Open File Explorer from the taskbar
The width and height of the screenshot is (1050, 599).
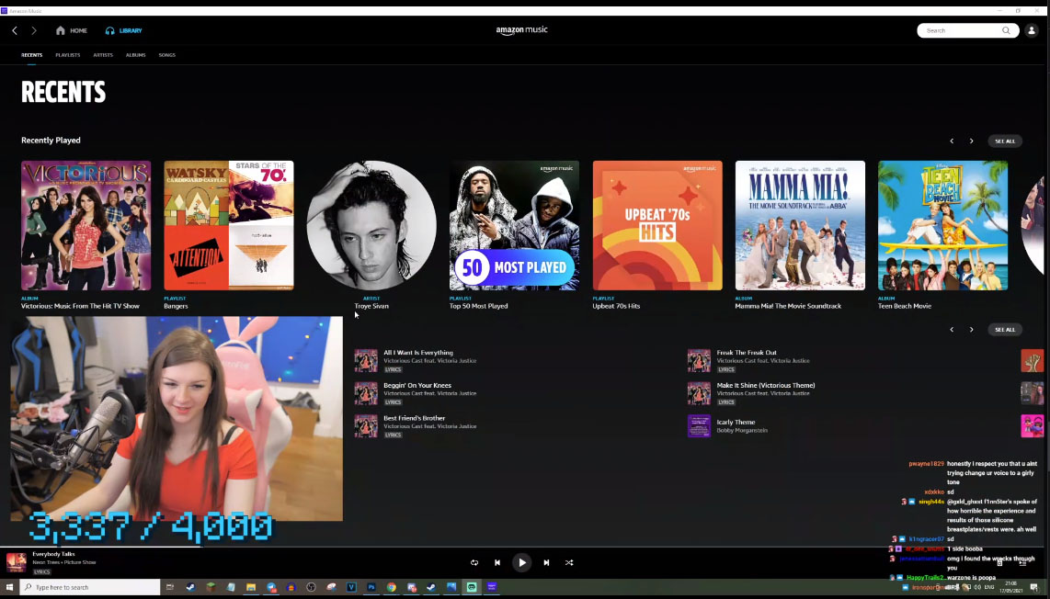(x=250, y=588)
